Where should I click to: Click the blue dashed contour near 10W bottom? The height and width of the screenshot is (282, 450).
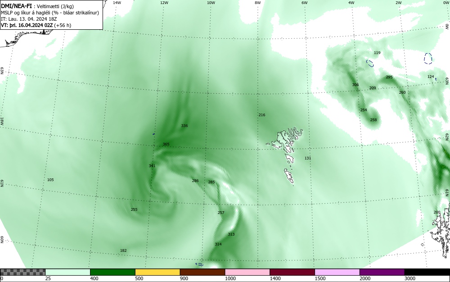pyautogui.click(x=199, y=264)
